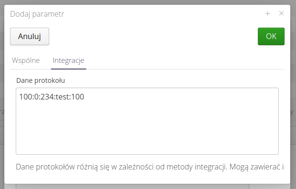Click the words Mogą zawierać in the hint
The image size is (296, 189).
255,167
